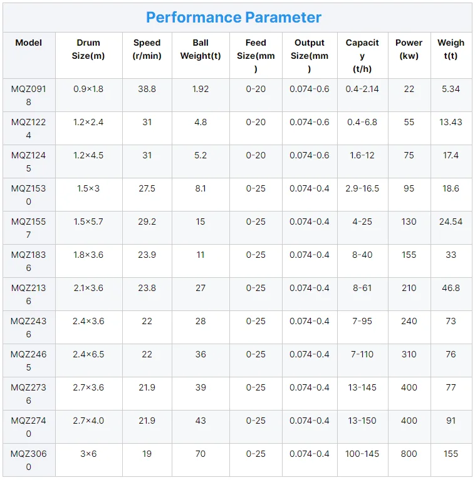The width and height of the screenshot is (475, 480).
Task: Select weight cell showing 13.43
Action: [451, 122]
